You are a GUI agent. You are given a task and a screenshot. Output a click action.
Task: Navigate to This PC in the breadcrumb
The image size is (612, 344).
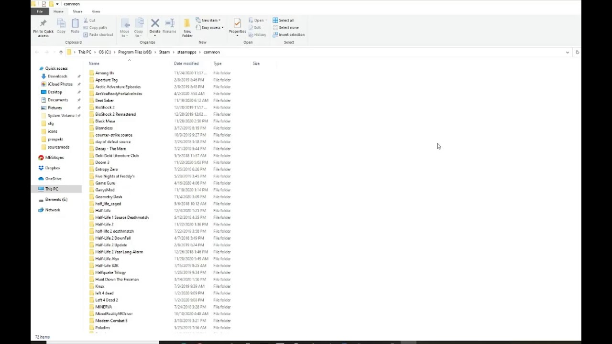85,52
